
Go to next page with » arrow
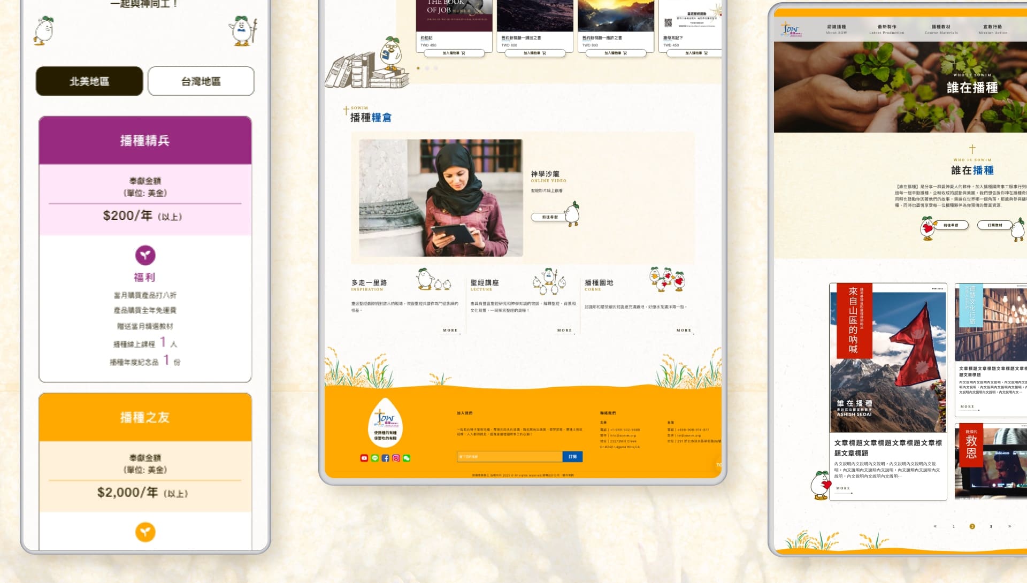tap(1009, 526)
